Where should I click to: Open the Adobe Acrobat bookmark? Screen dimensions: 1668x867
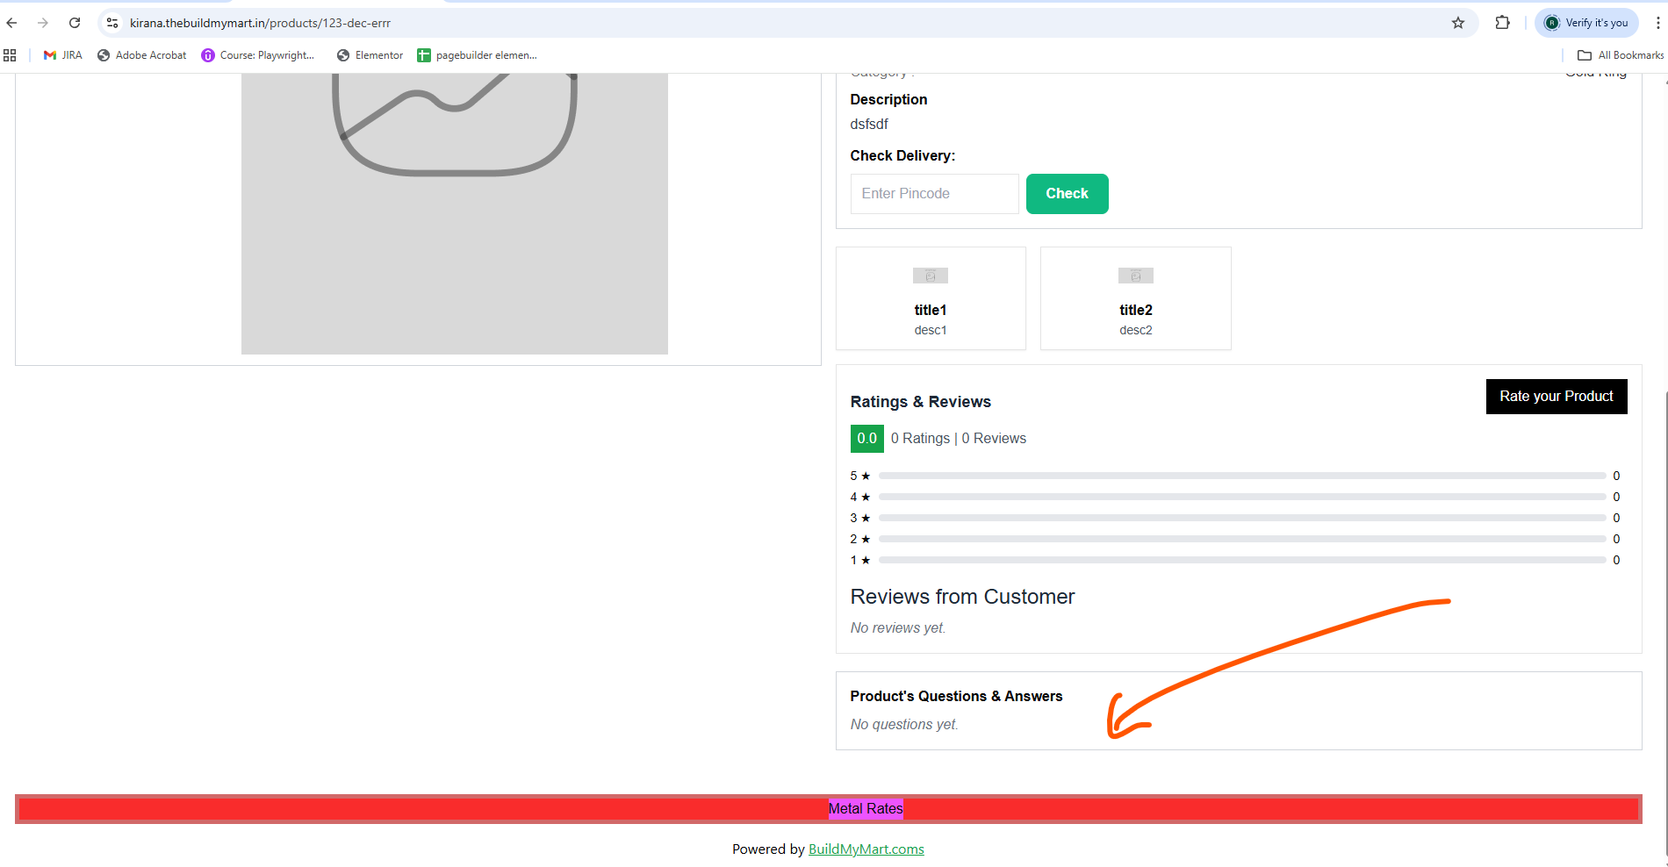pyautogui.click(x=141, y=55)
